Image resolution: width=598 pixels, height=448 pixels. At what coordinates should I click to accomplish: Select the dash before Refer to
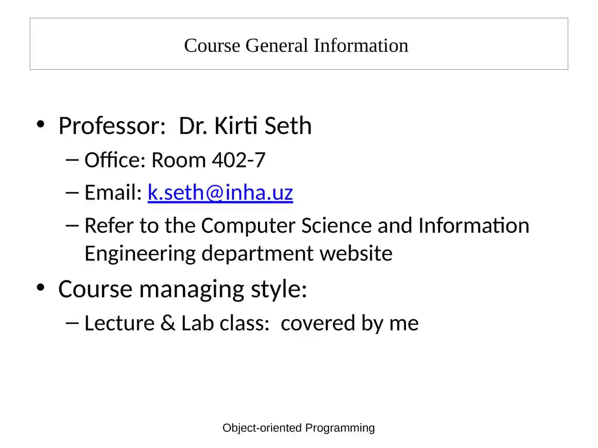(x=72, y=225)
